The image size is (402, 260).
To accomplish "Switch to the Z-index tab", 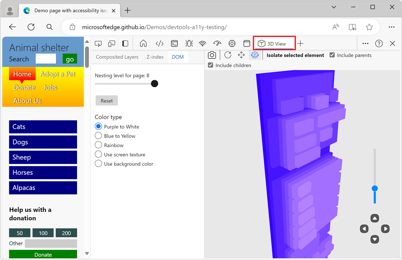I will (x=155, y=57).
